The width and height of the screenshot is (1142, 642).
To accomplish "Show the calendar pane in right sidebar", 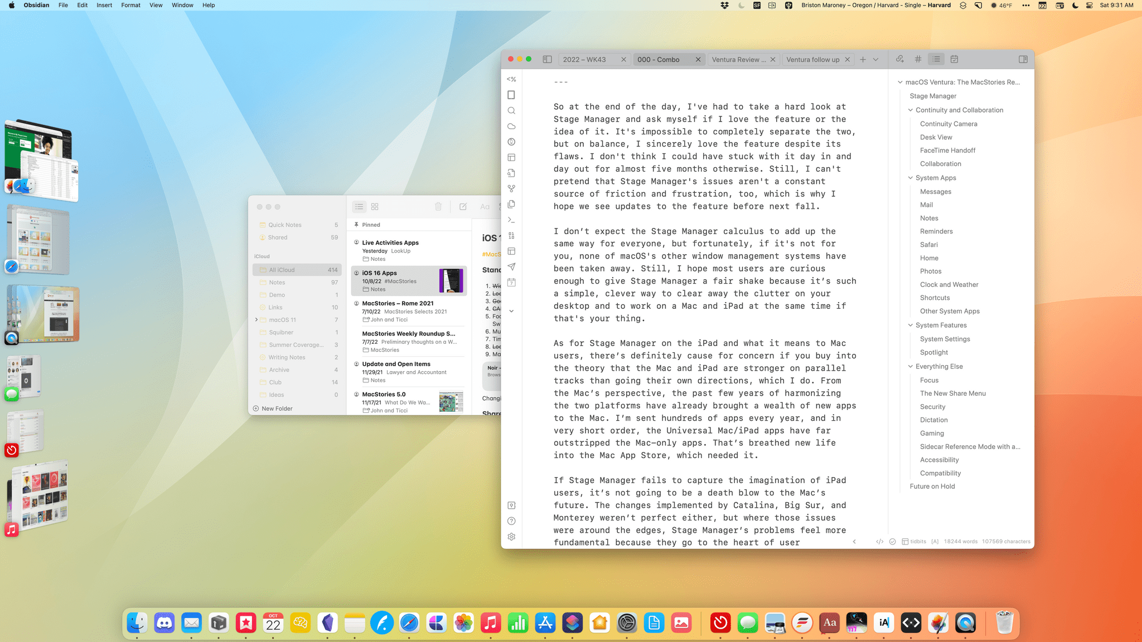I will (954, 59).
